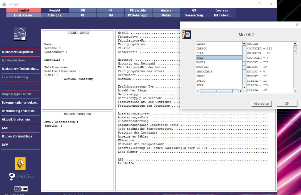The width and height of the screenshot is (301, 195).
Task: Select FIESTA - II model
Action: tap(270, 81)
